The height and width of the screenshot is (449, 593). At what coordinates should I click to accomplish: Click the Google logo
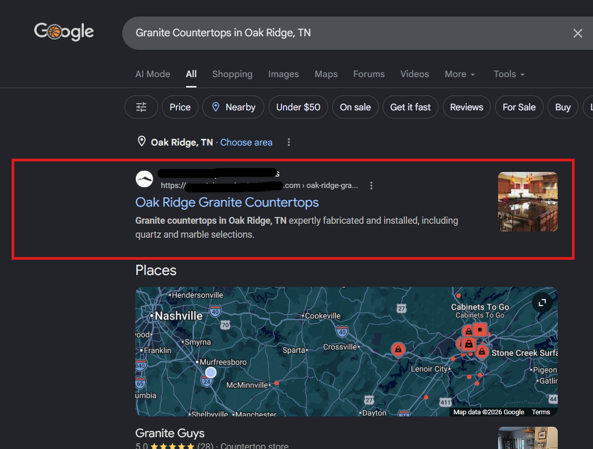[x=64, y=32]
